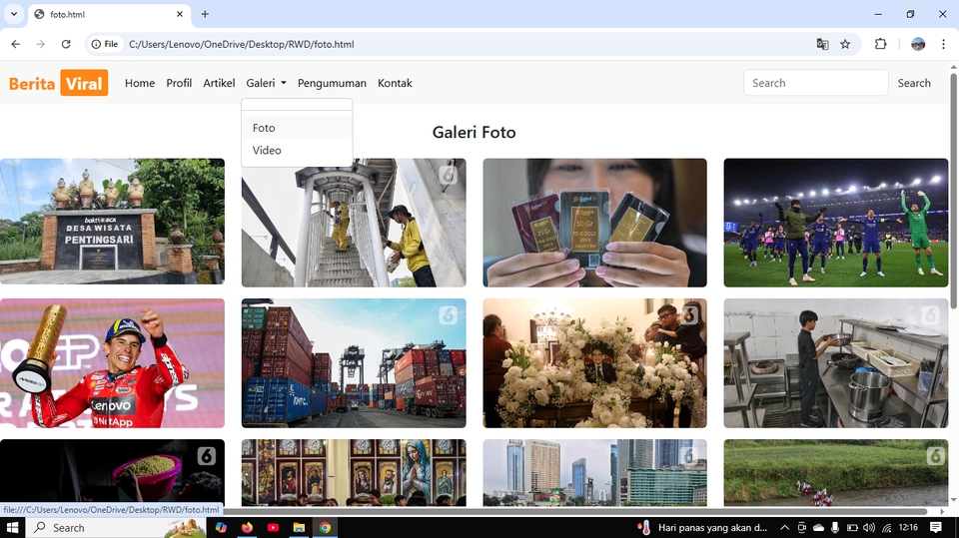
Task: Go to the Pengumuman page link
Action: click(x=332, y=83)
